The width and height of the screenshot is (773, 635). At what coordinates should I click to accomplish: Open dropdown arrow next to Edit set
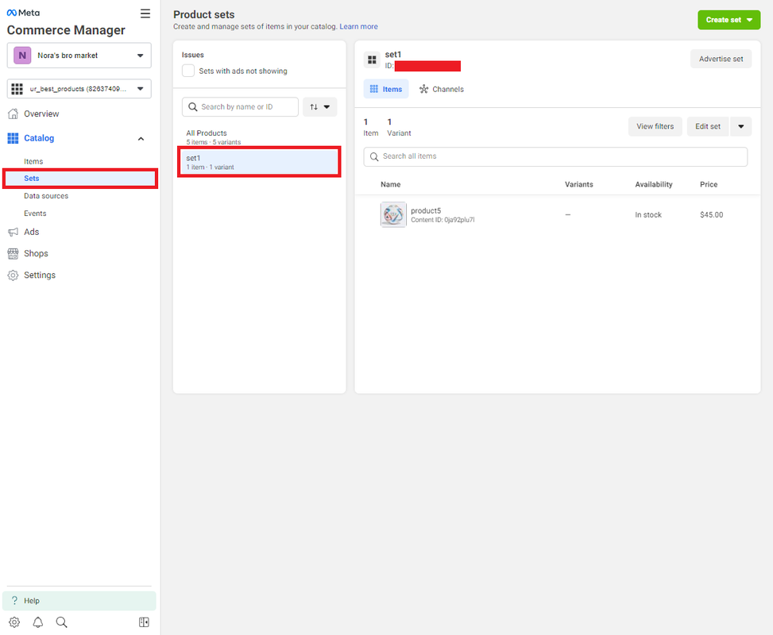tap(741, 127)
